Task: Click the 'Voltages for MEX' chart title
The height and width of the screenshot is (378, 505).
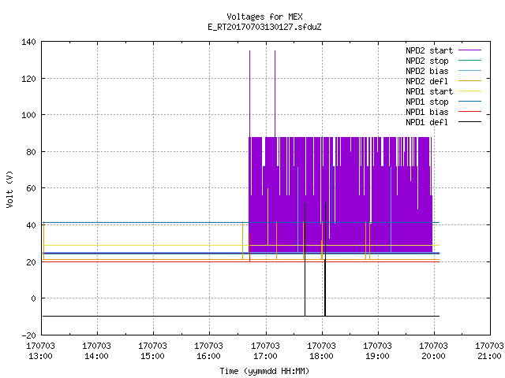Action: point(264,17)
